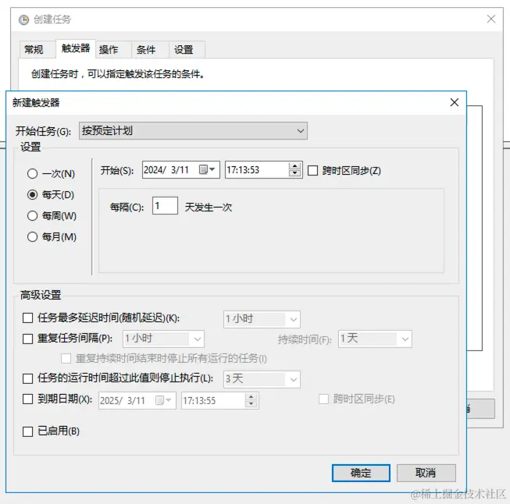This screenshot has width=510, height=504.
Task: Expand the 开始任务(G) dropdown list
Action: click(x=193, y=130)
